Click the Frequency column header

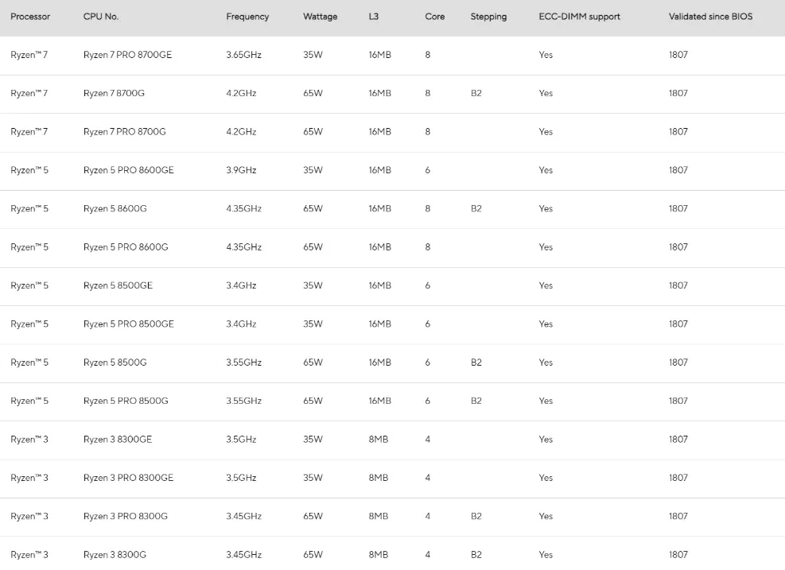pos(247,17)
